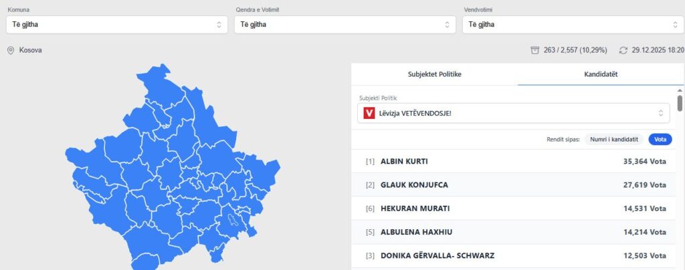Viewport: 685px width, 270px height.
Task: Open the Komuna dropdown
Action: tap(116, 25)
